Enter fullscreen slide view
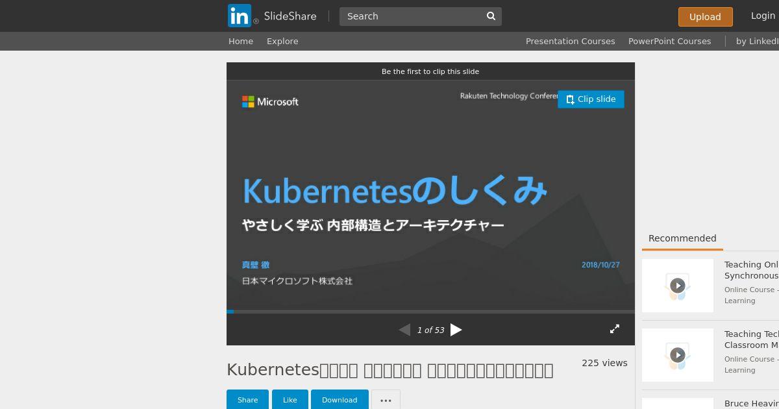This screenshot has height=409, width=779. coord(615,329)
